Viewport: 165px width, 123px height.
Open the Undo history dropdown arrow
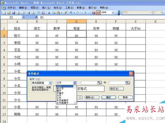74,13
